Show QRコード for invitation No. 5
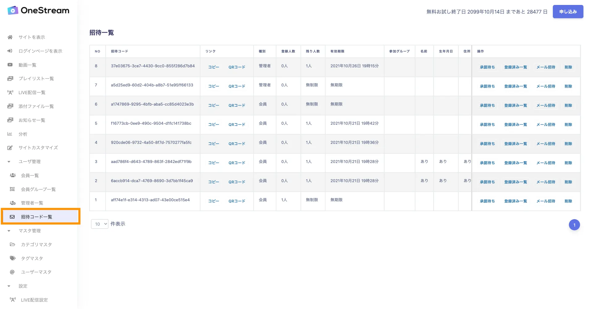This screenshot has height=309, width=593. coord(237,124)
